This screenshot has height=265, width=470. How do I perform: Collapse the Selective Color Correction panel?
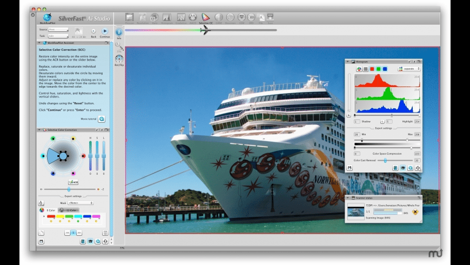pyautogui.click(x=39, y=130)
